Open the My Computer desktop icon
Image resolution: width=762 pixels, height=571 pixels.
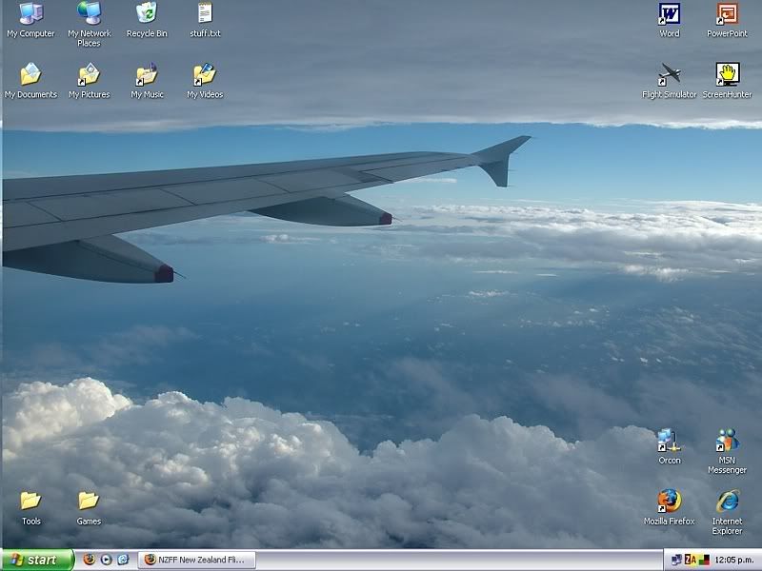click(x=30, y=14)
